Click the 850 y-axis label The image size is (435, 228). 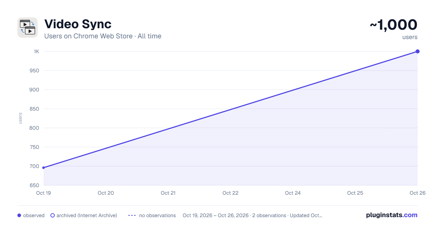(x=34, y=109)
